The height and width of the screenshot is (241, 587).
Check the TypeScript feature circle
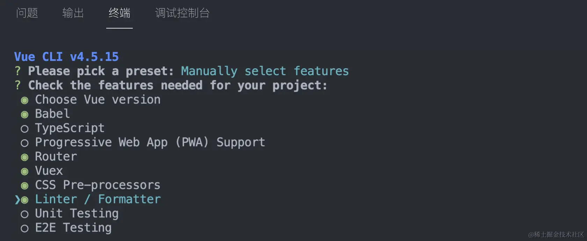[24, 129]
